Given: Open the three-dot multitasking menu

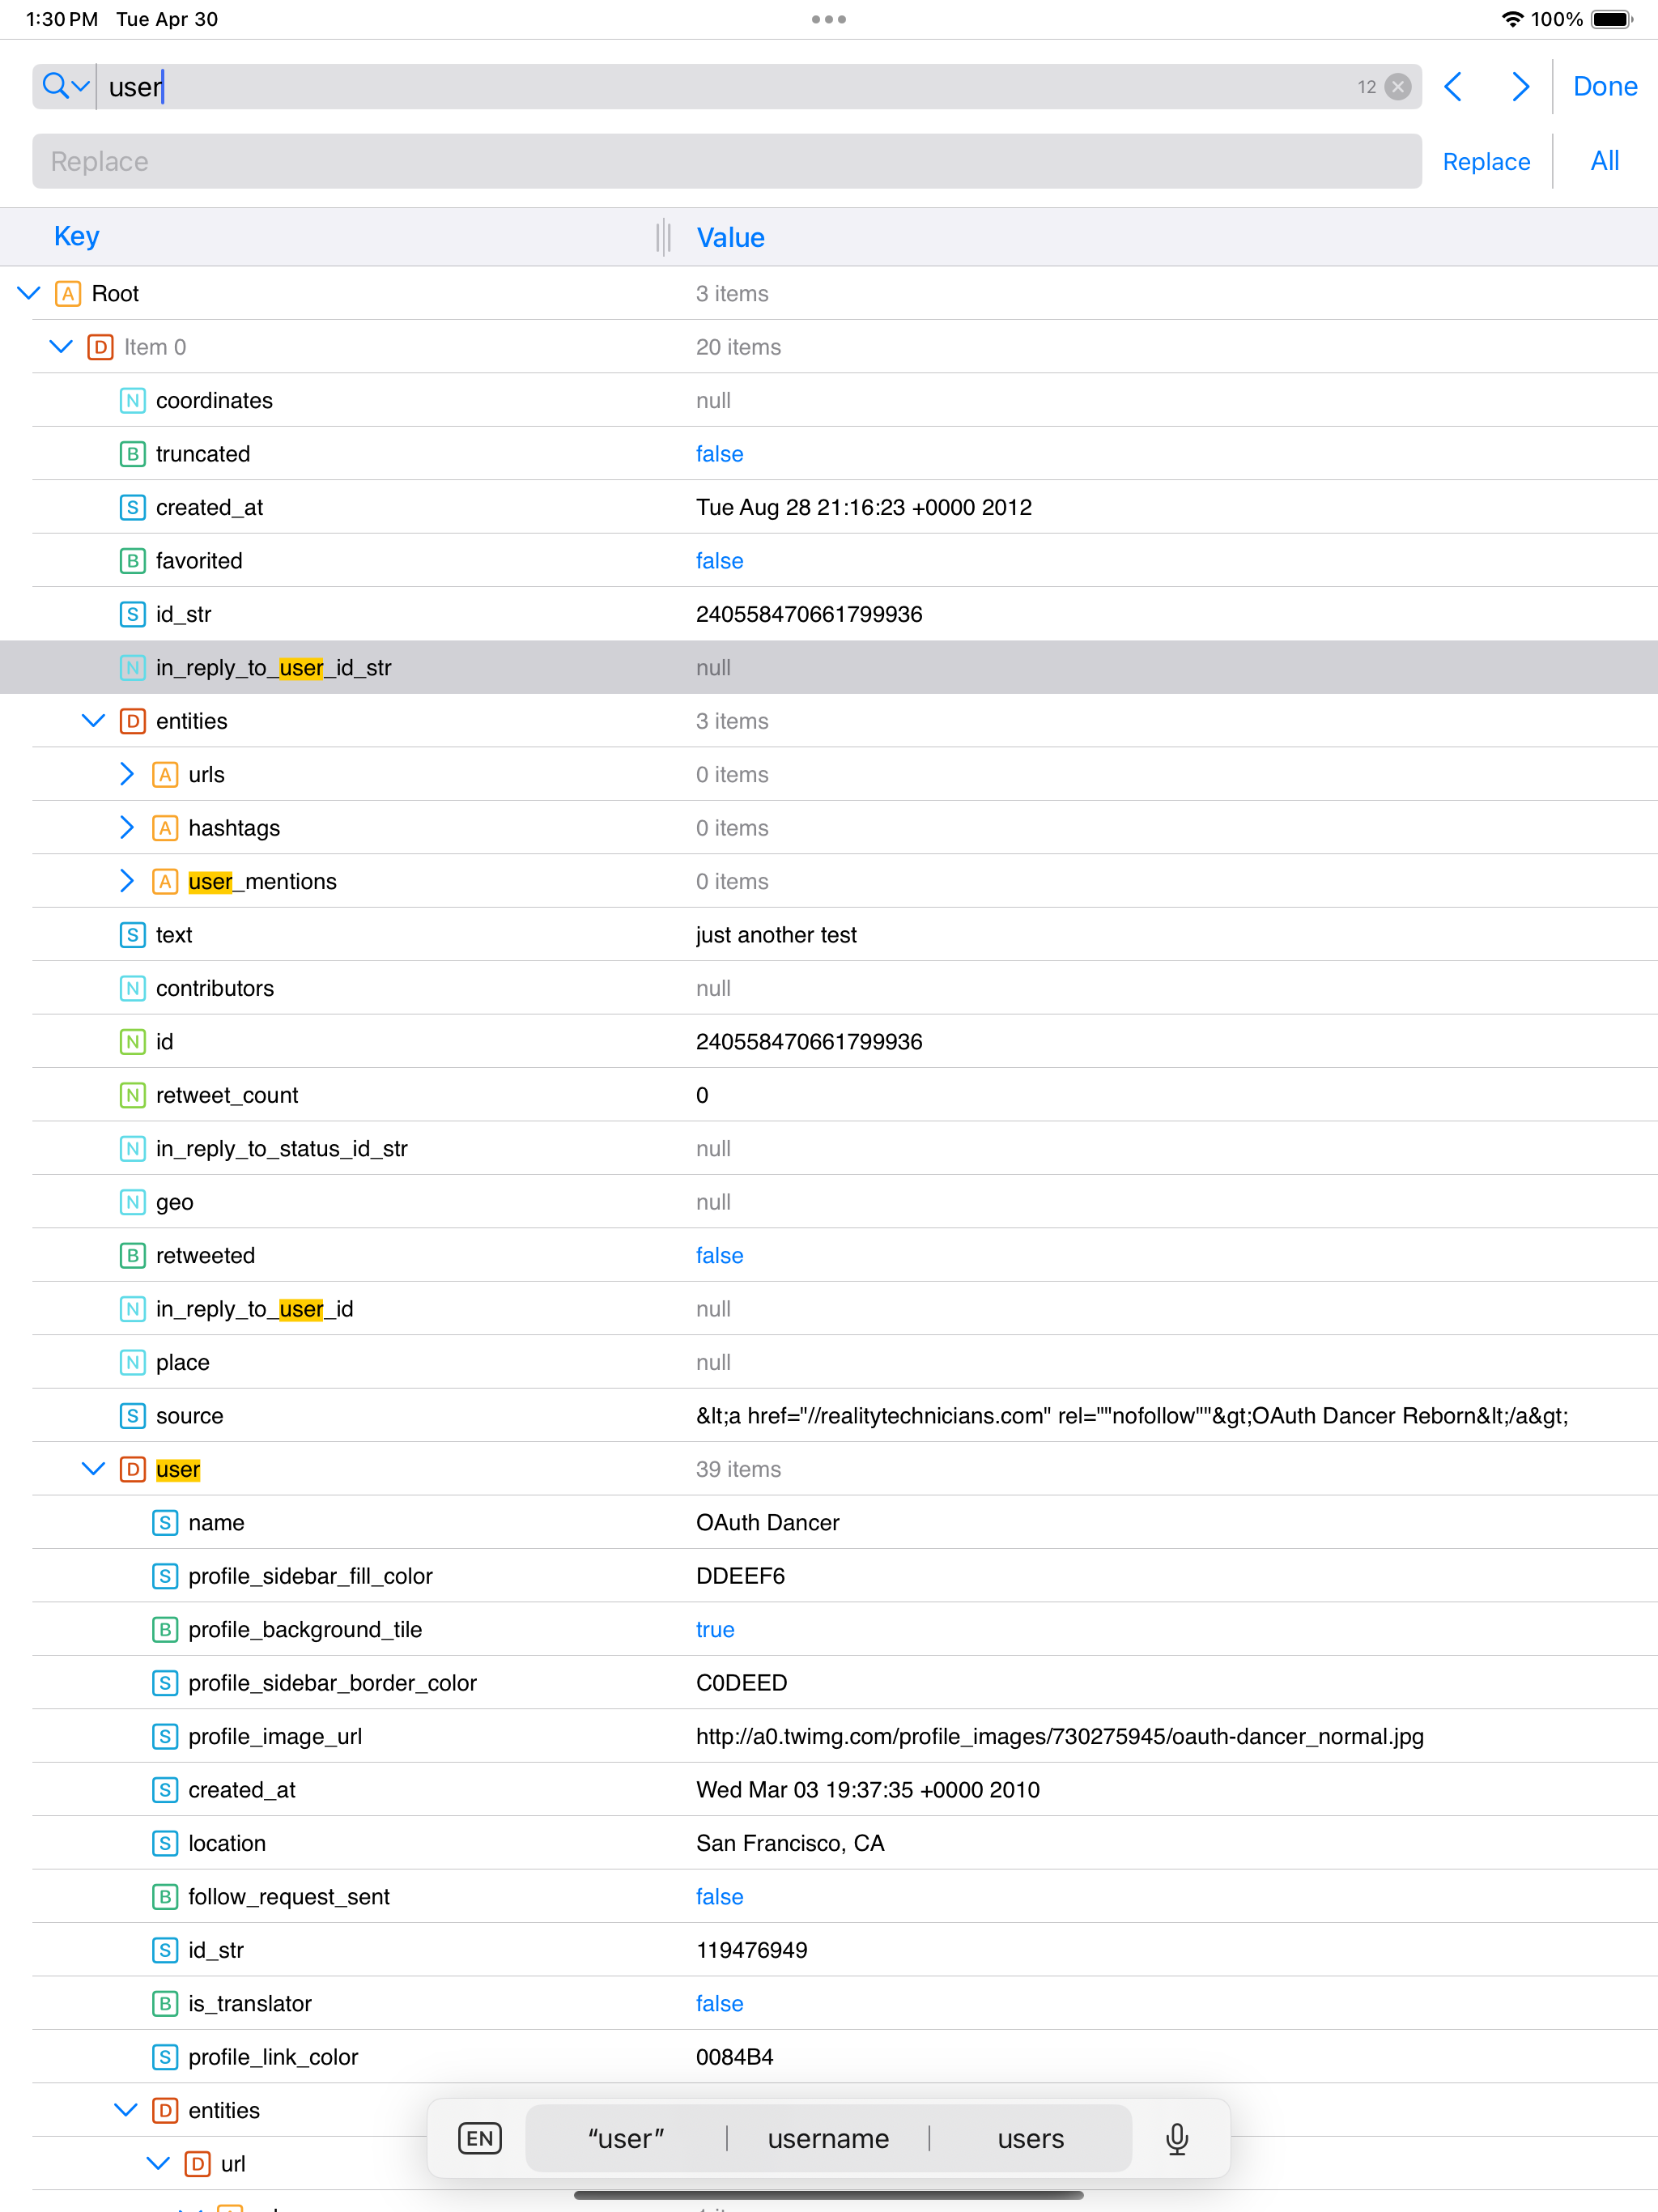Looking at the screenshot, I should click(x=829, y=19).
